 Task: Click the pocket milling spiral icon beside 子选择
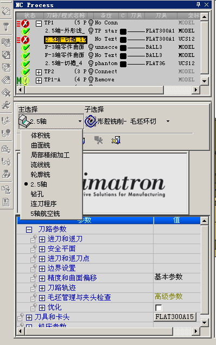(x=91, y=121)
